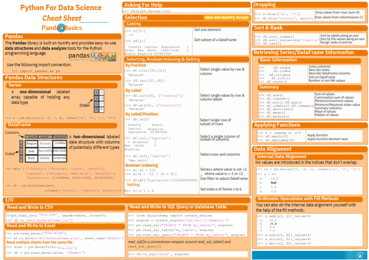The image size is (369, 260).
Task: Click the 'Read and Write to CSV' header
Action: tap(30, 207)
